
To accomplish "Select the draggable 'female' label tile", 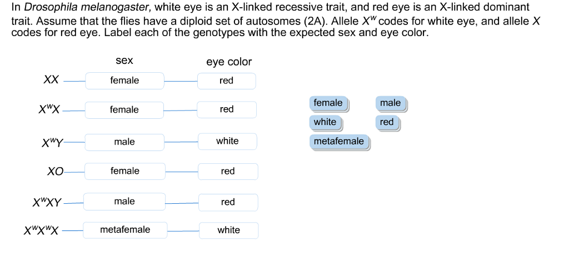I will [329, 103].
